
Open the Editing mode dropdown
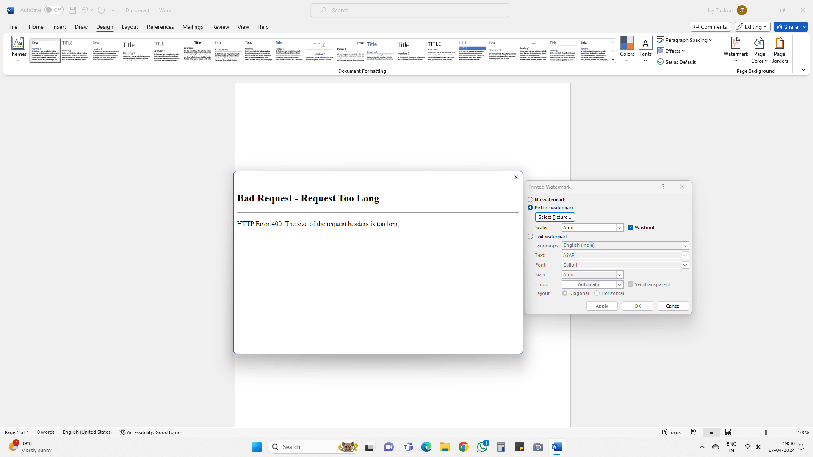[x=752, y=27]
